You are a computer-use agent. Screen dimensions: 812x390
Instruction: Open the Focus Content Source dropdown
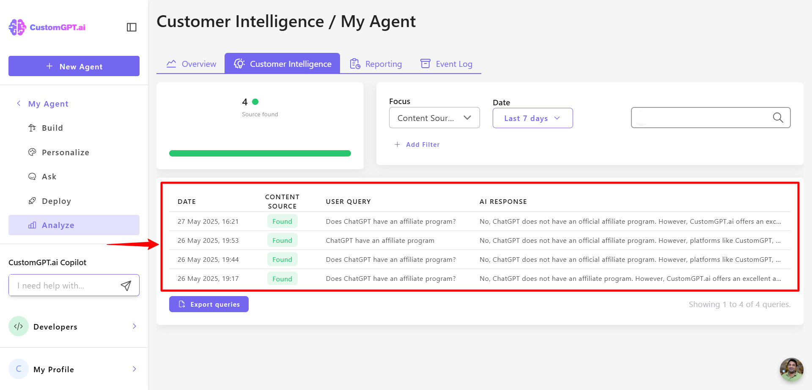(x=434, y=118)
